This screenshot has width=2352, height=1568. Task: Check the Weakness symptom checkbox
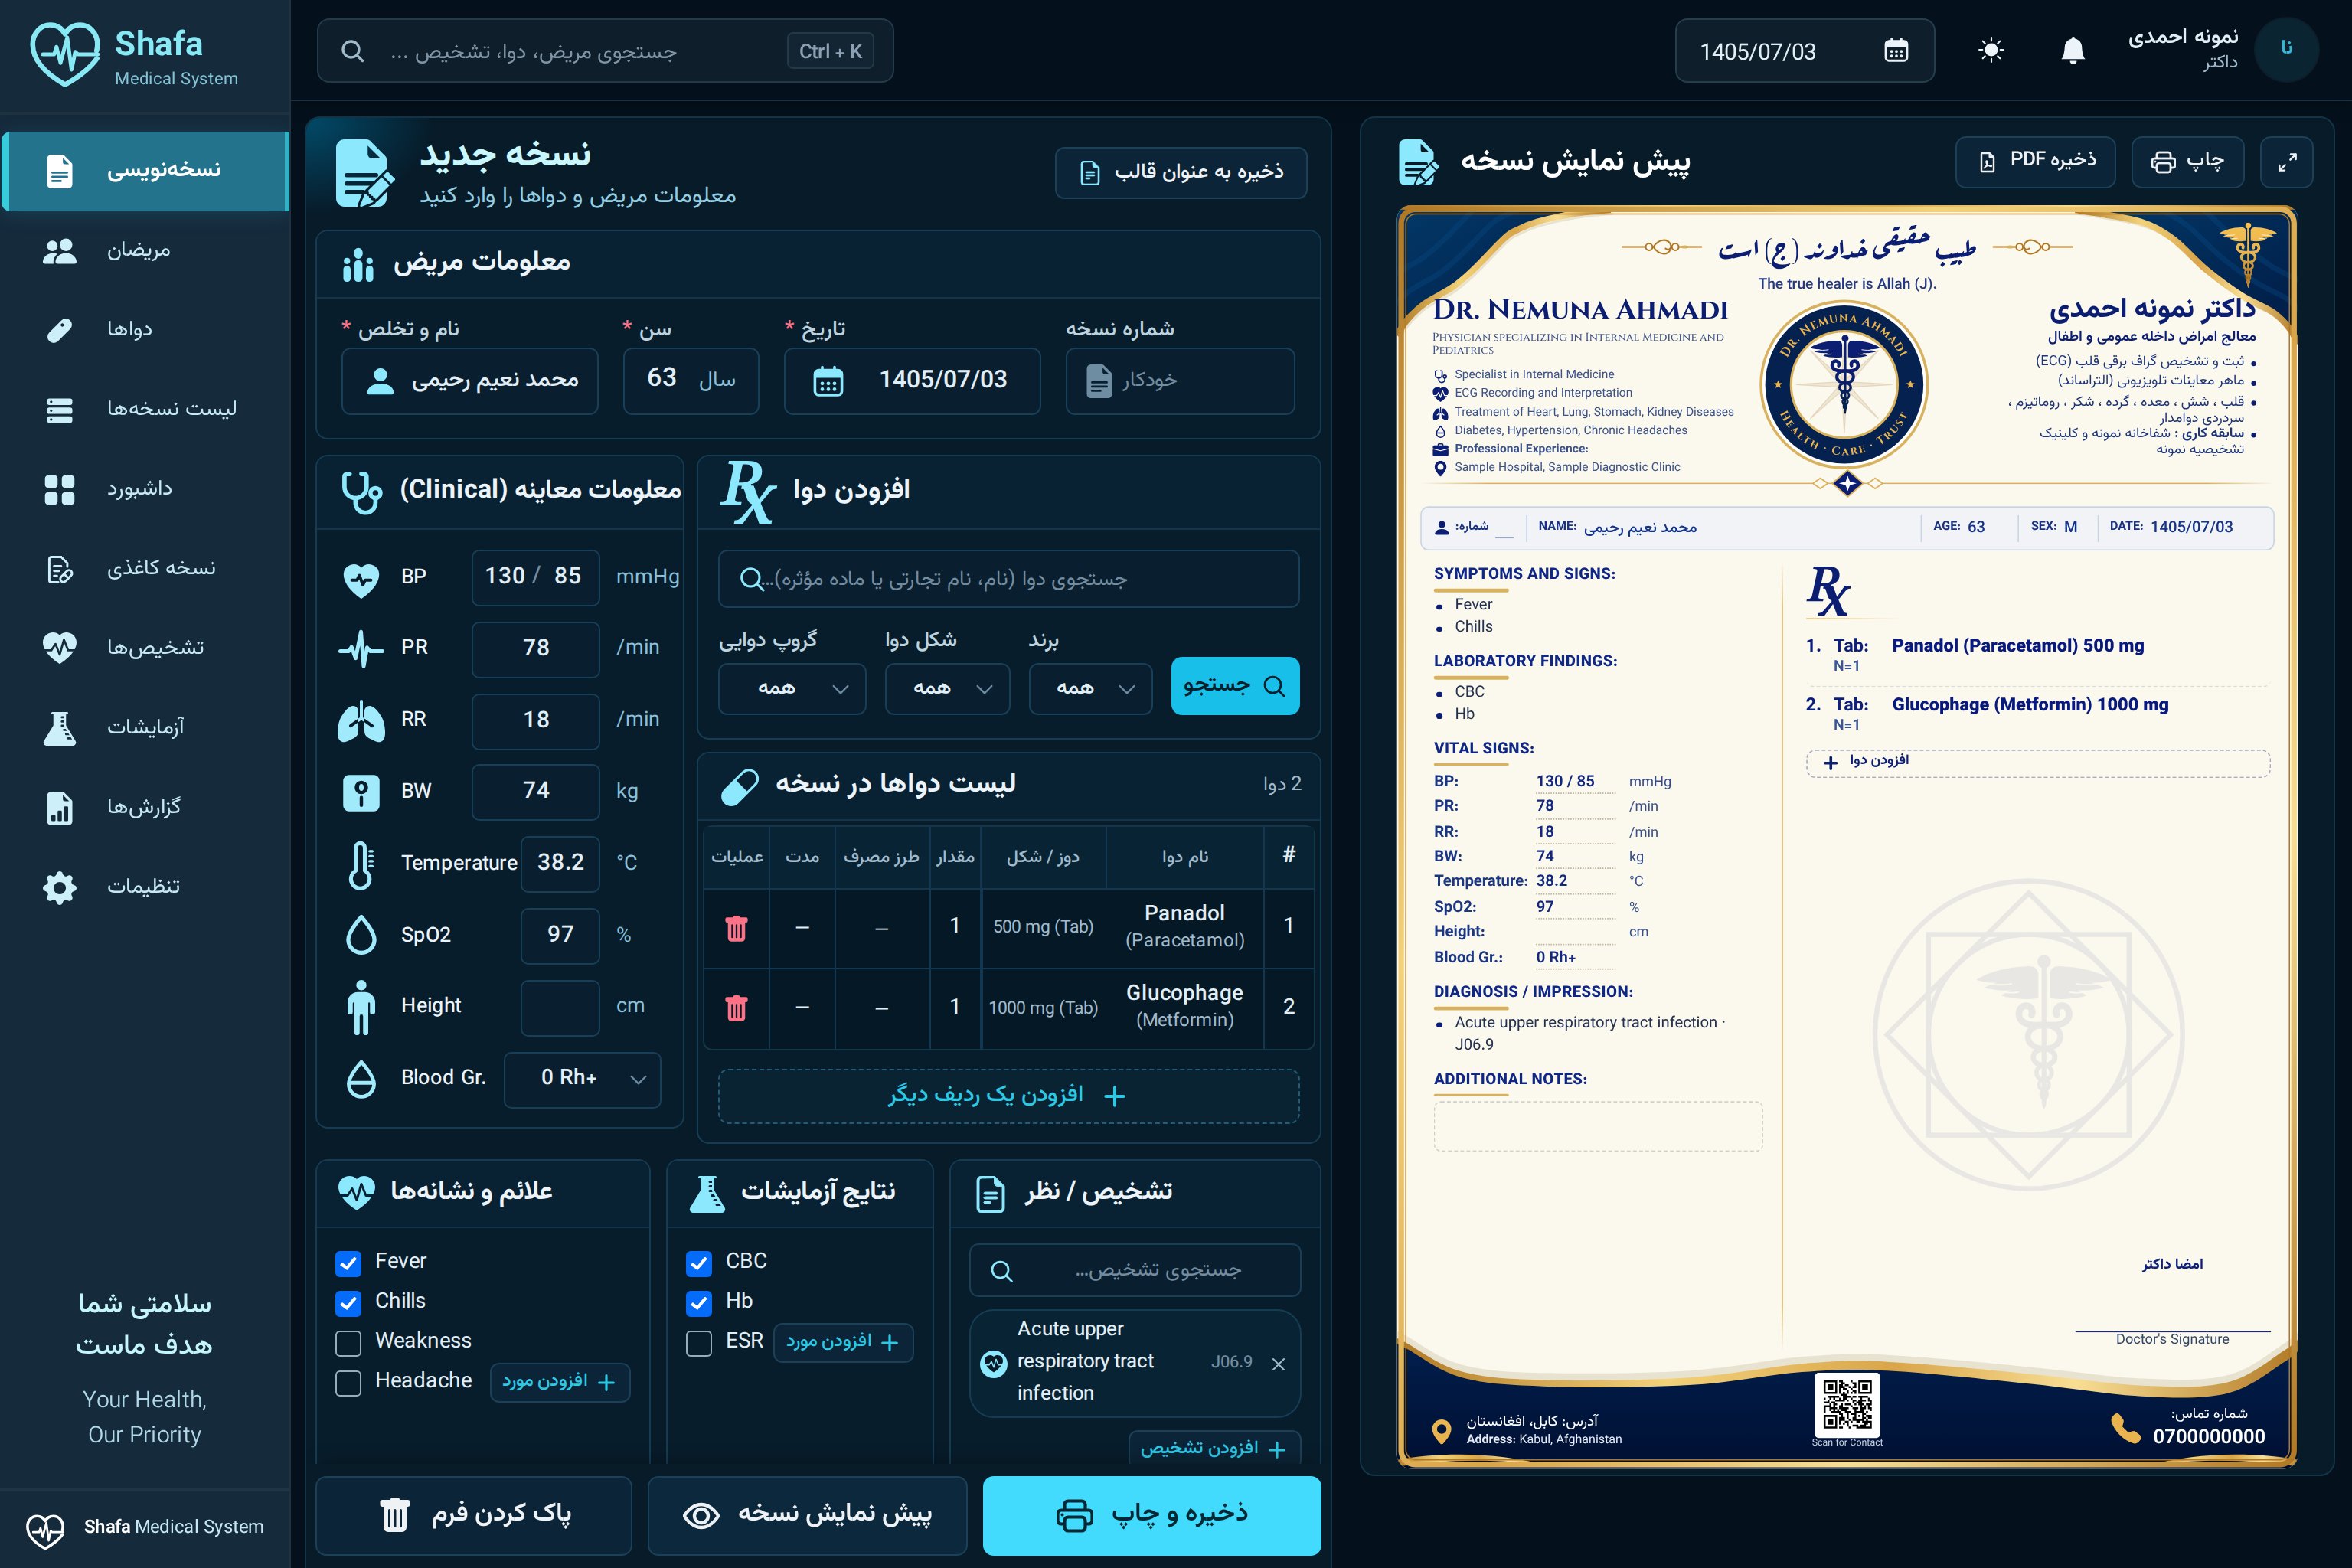tap(348, 1343)
